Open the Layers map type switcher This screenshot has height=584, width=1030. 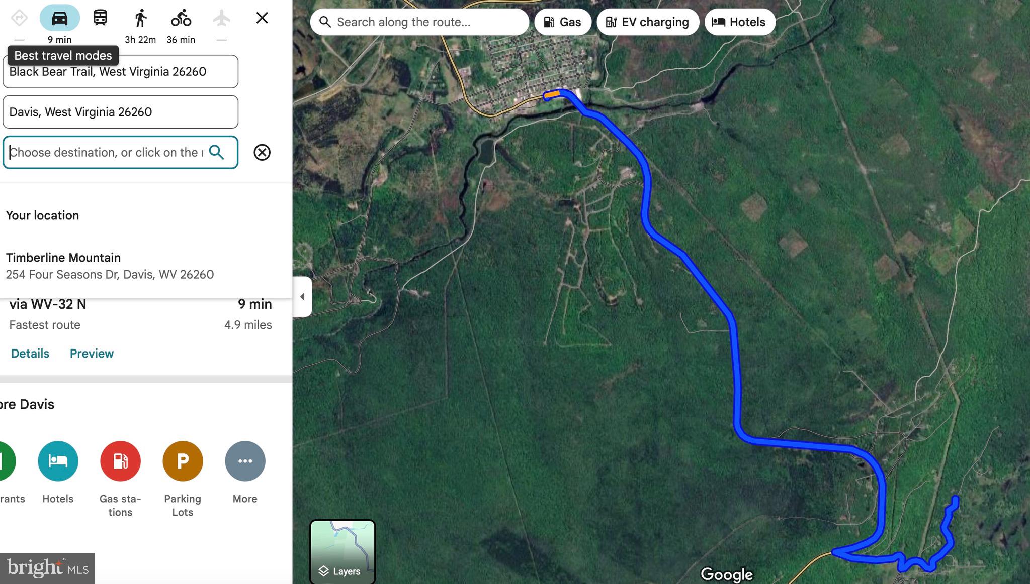[x=342, y=551]
